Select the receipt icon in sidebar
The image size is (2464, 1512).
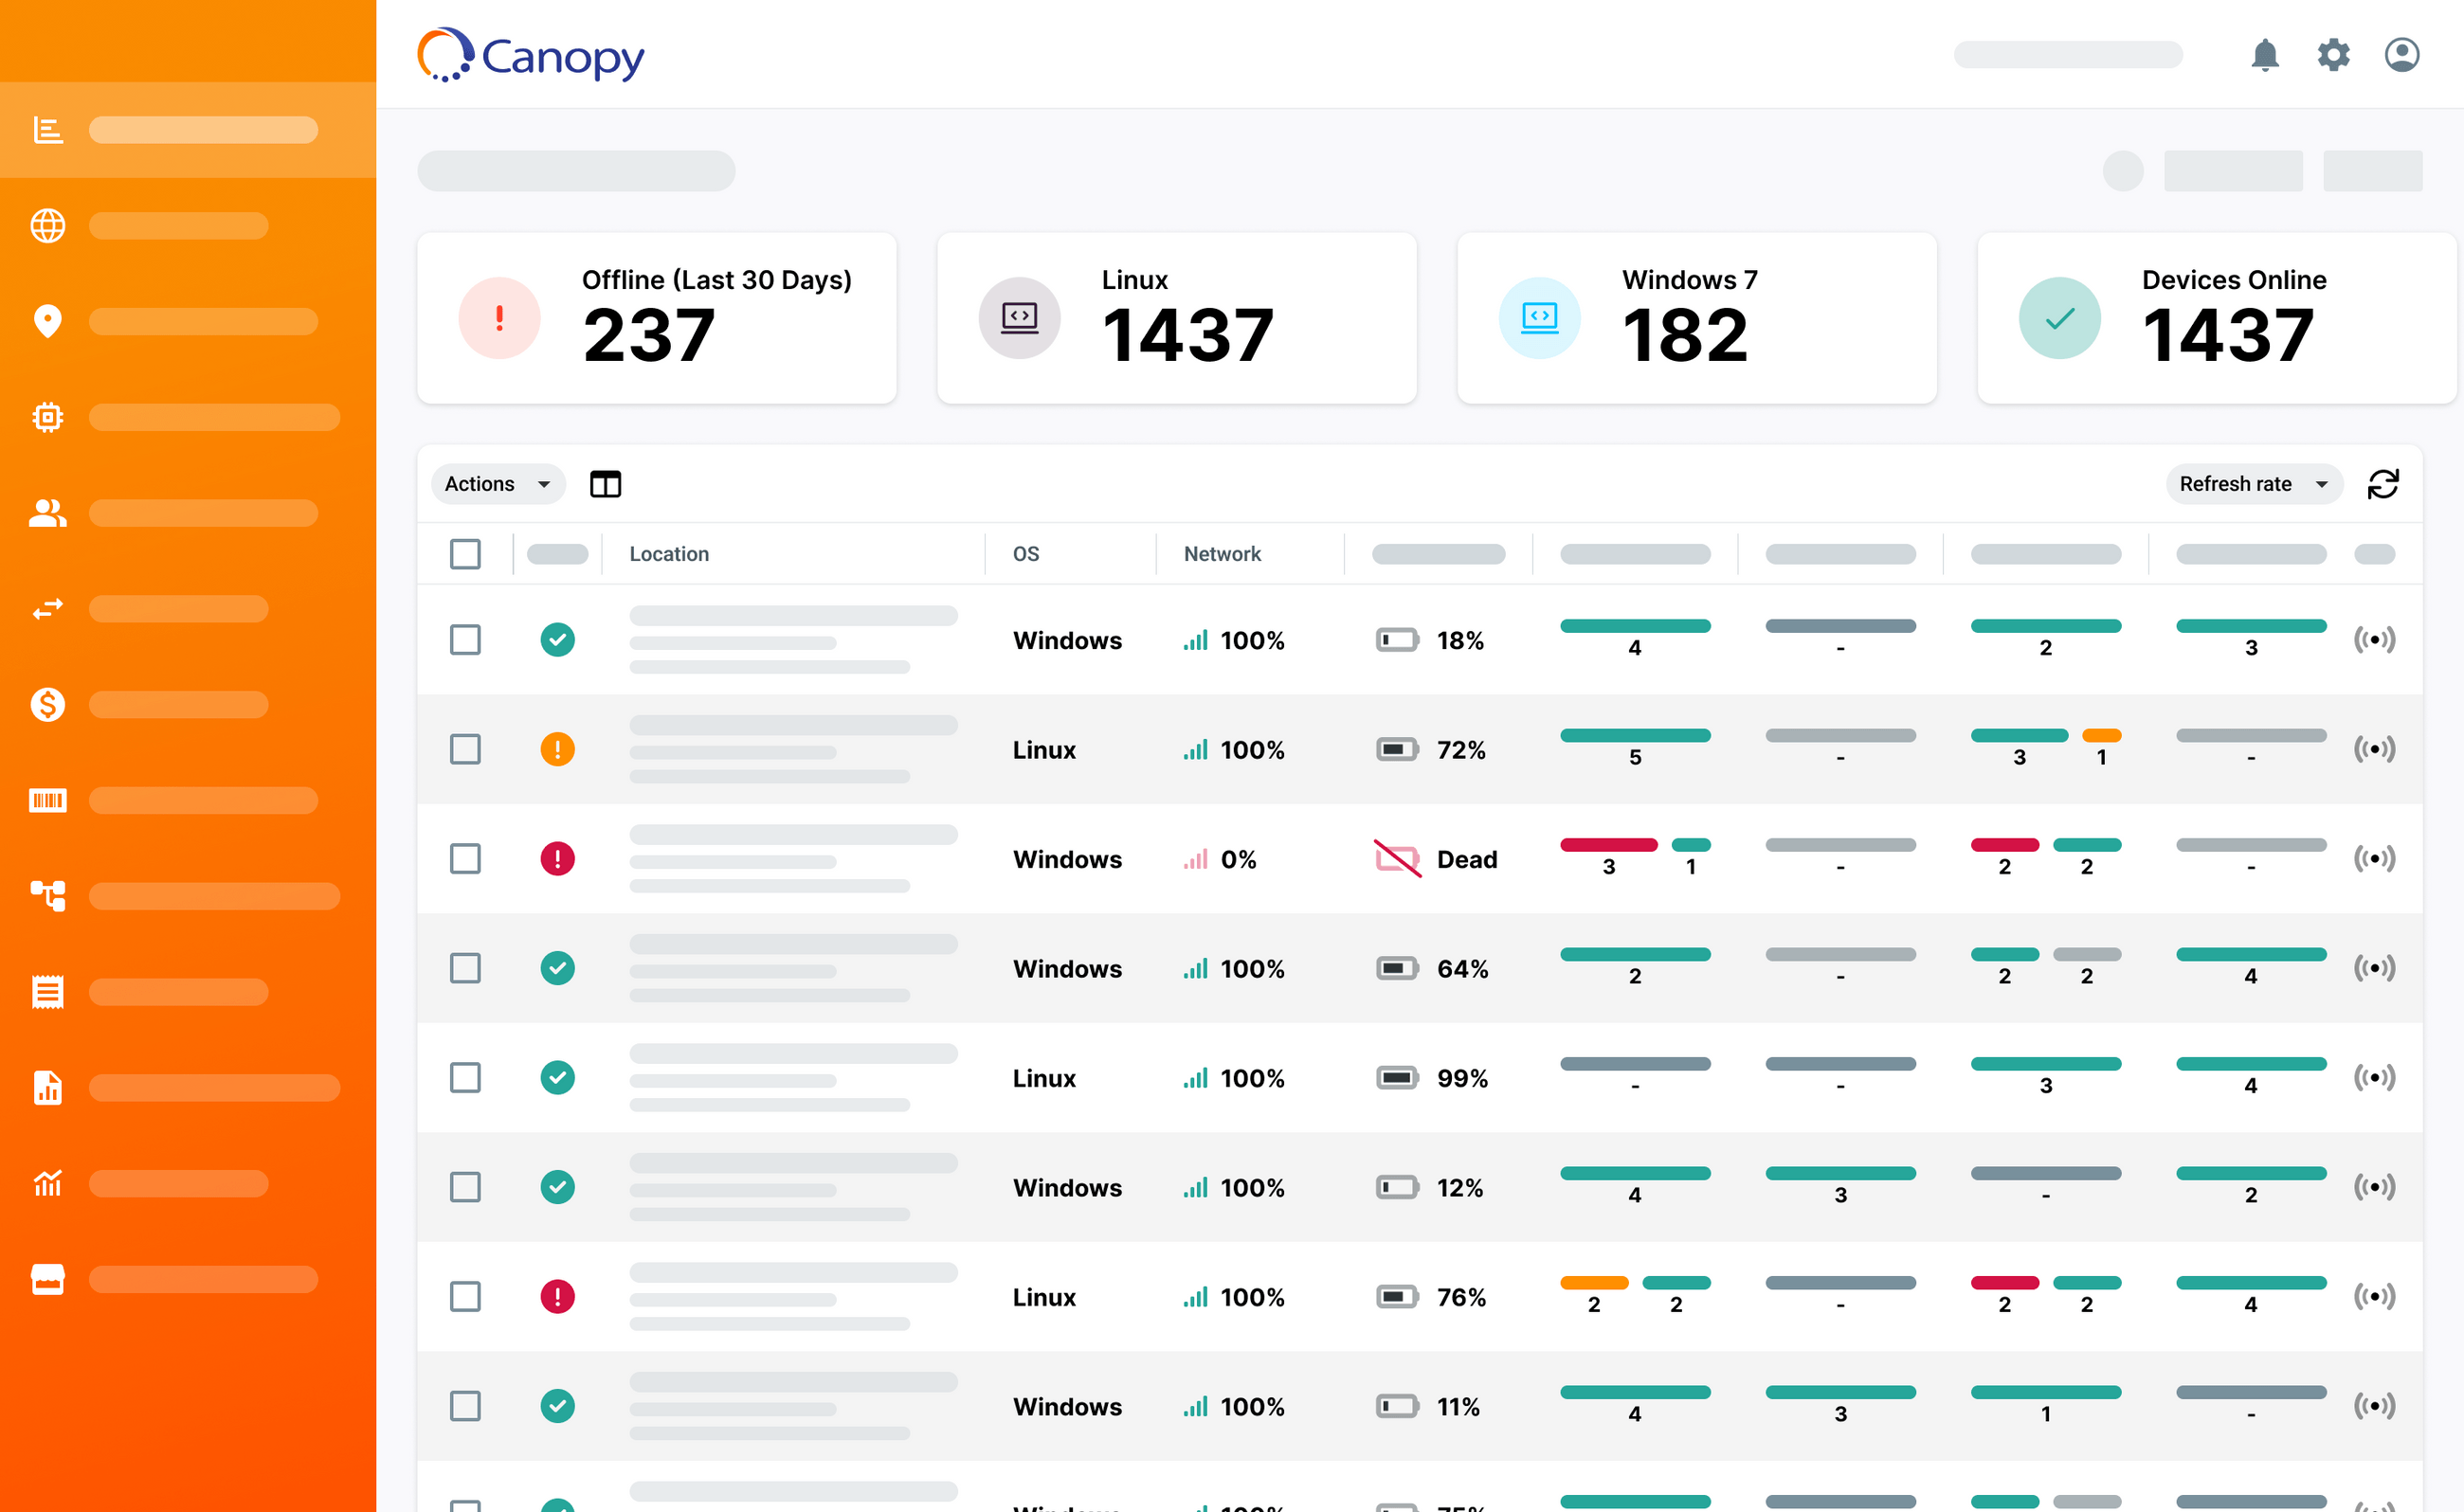click(48, 992)
